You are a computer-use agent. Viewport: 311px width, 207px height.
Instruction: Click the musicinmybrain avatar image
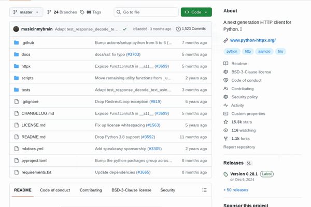coord(16,29)
